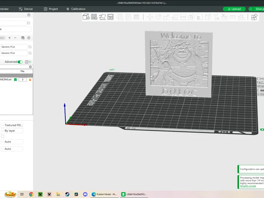Click the AMS sync filament icon
Image resolution: width=264 pixels, height=198 pixels.
pyautogui.click(x=23, y=38)
